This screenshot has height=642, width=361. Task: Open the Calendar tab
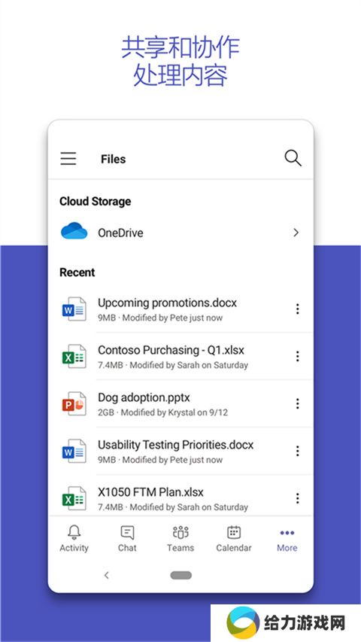click(x=234, y=539)
